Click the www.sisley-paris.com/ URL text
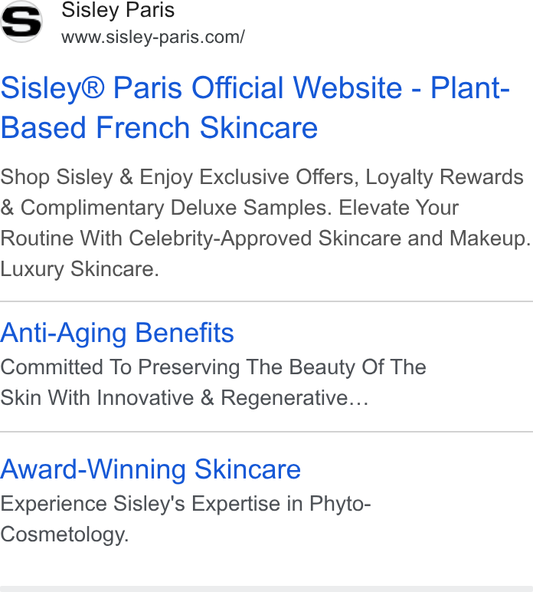The image size is (533, 592). [x=153, y=37]
